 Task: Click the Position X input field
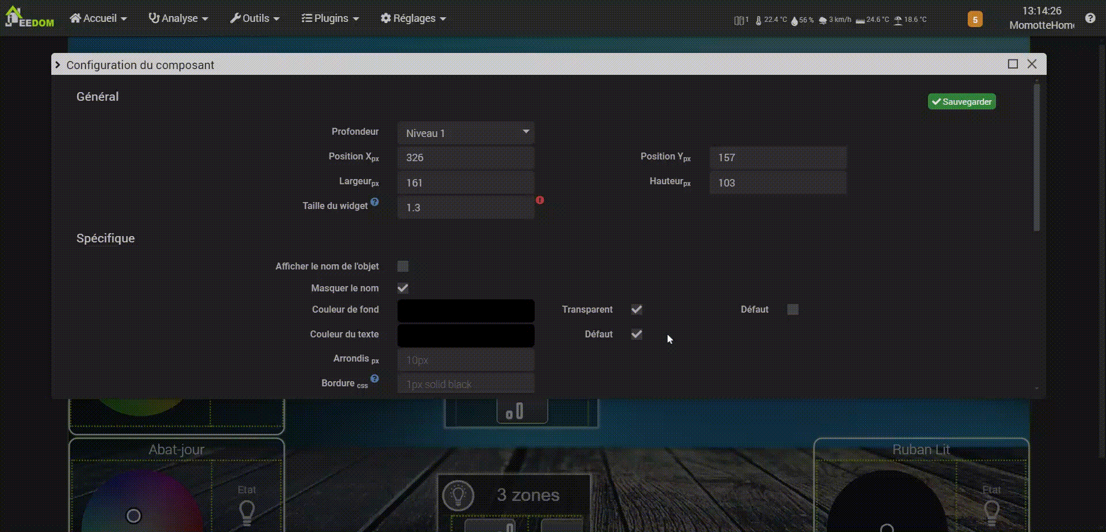[465, 158]
